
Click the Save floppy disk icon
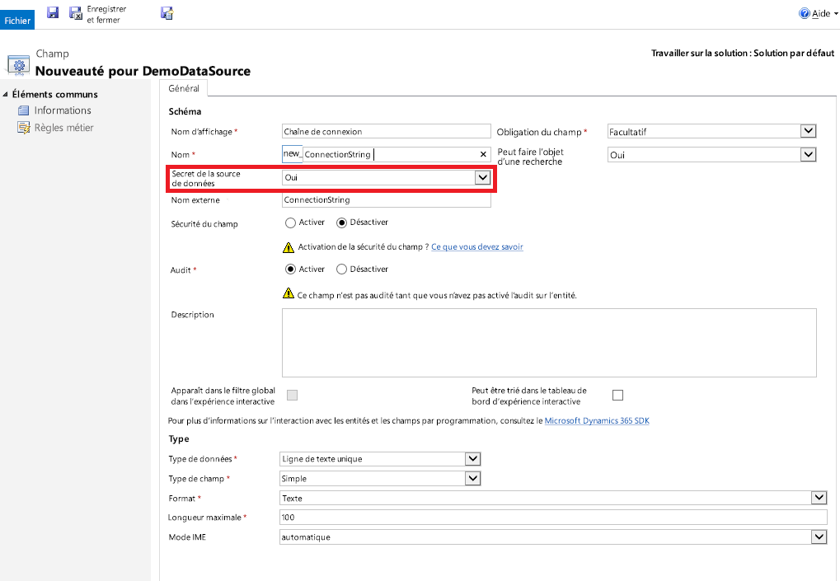53,12
